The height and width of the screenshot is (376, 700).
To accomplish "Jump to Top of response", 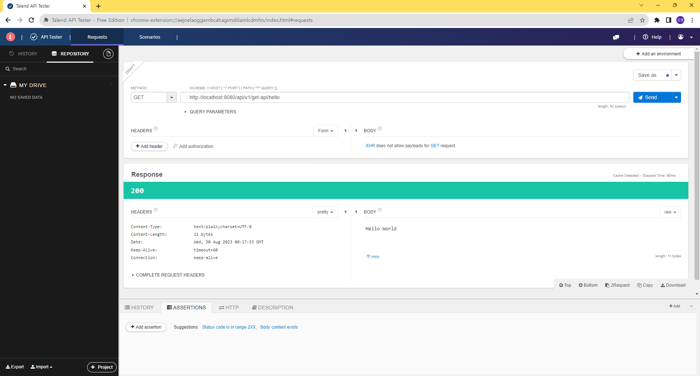I will tap(565, 285).
